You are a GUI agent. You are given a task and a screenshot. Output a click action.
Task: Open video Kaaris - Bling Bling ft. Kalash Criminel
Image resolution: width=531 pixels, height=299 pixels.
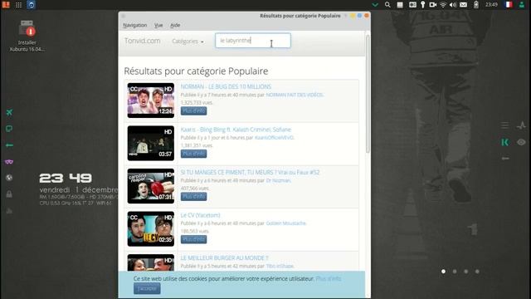click(x=236, y=130)
